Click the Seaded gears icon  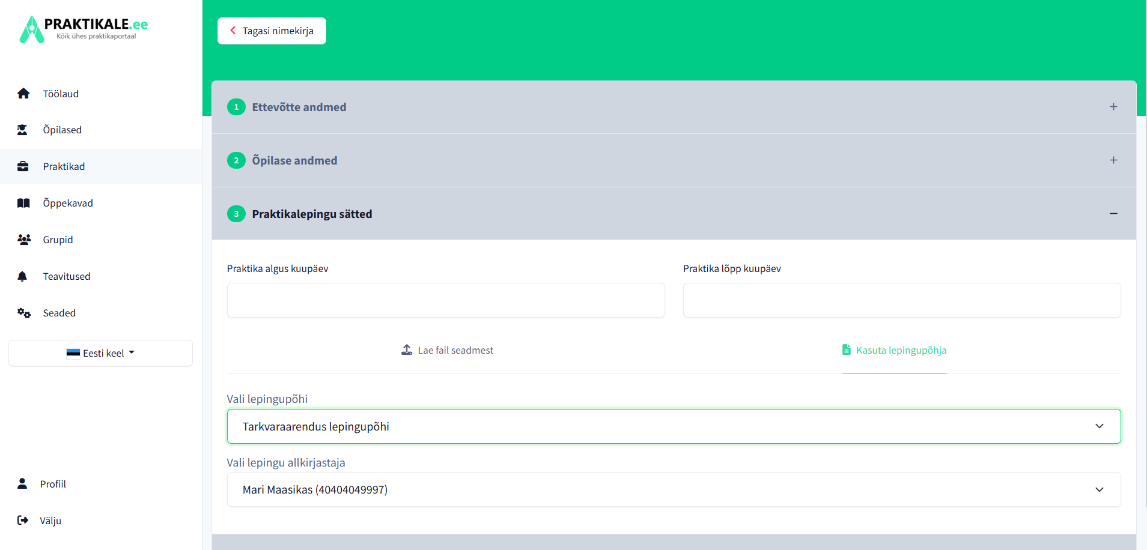[24, 313]
